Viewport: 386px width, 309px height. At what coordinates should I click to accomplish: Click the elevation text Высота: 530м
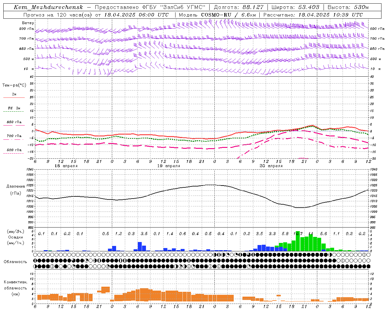pyautogui.click(x=348, y=7)
